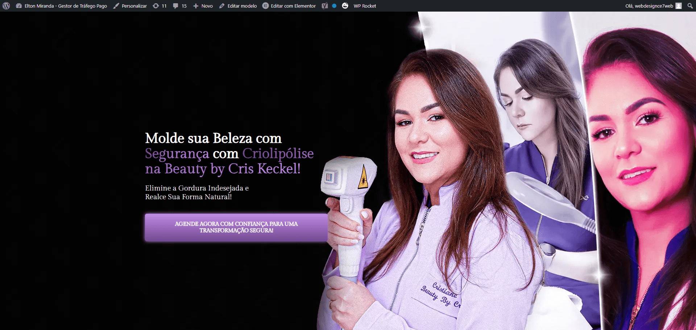The image size is (696, 330).
Task: Open the admin bar search icon
Action: [x=690, y=6]
